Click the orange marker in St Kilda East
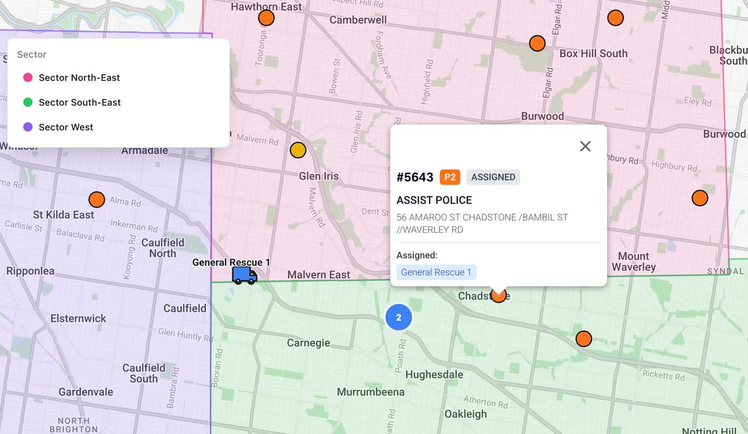This screenshot has height=434, width=748. (x=97, y=199)
